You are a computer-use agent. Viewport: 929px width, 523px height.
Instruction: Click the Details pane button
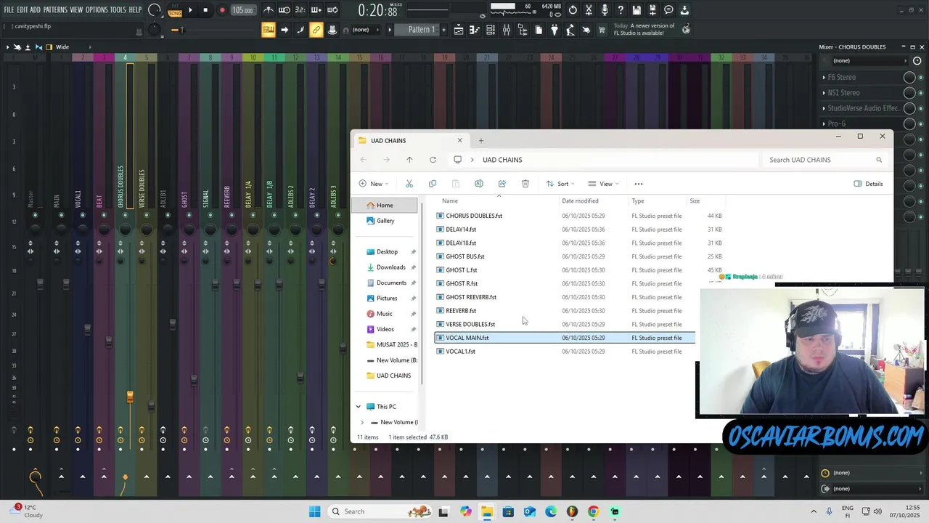(869, 184)
